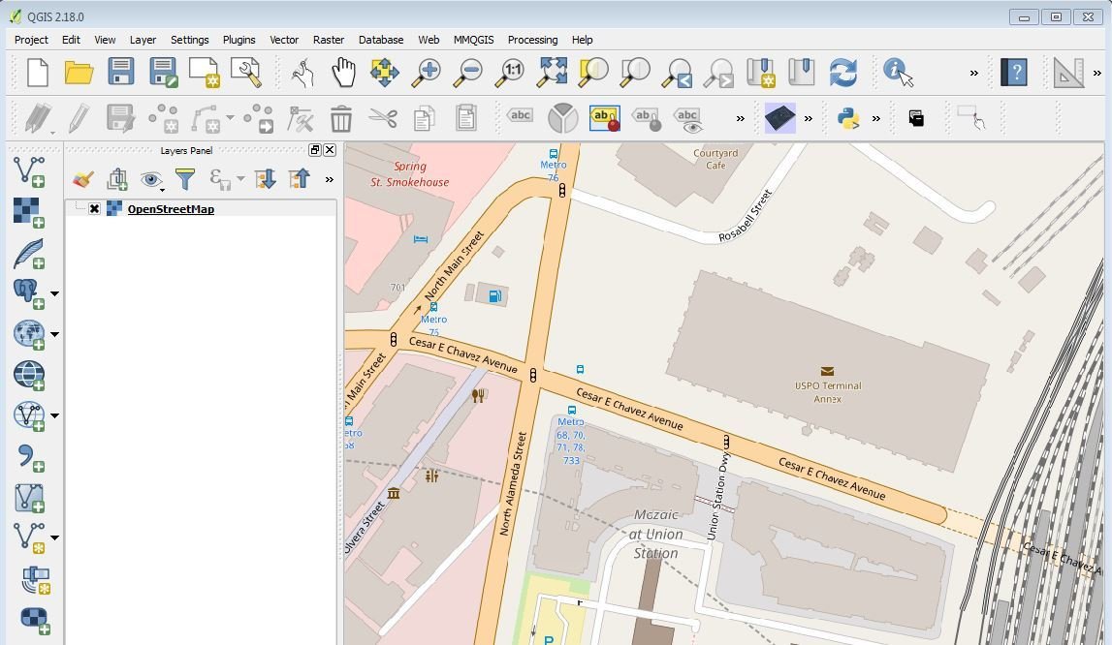1112x645 pixels.
Task: Open the MMQGIS menu
Action: coord(474,40)
